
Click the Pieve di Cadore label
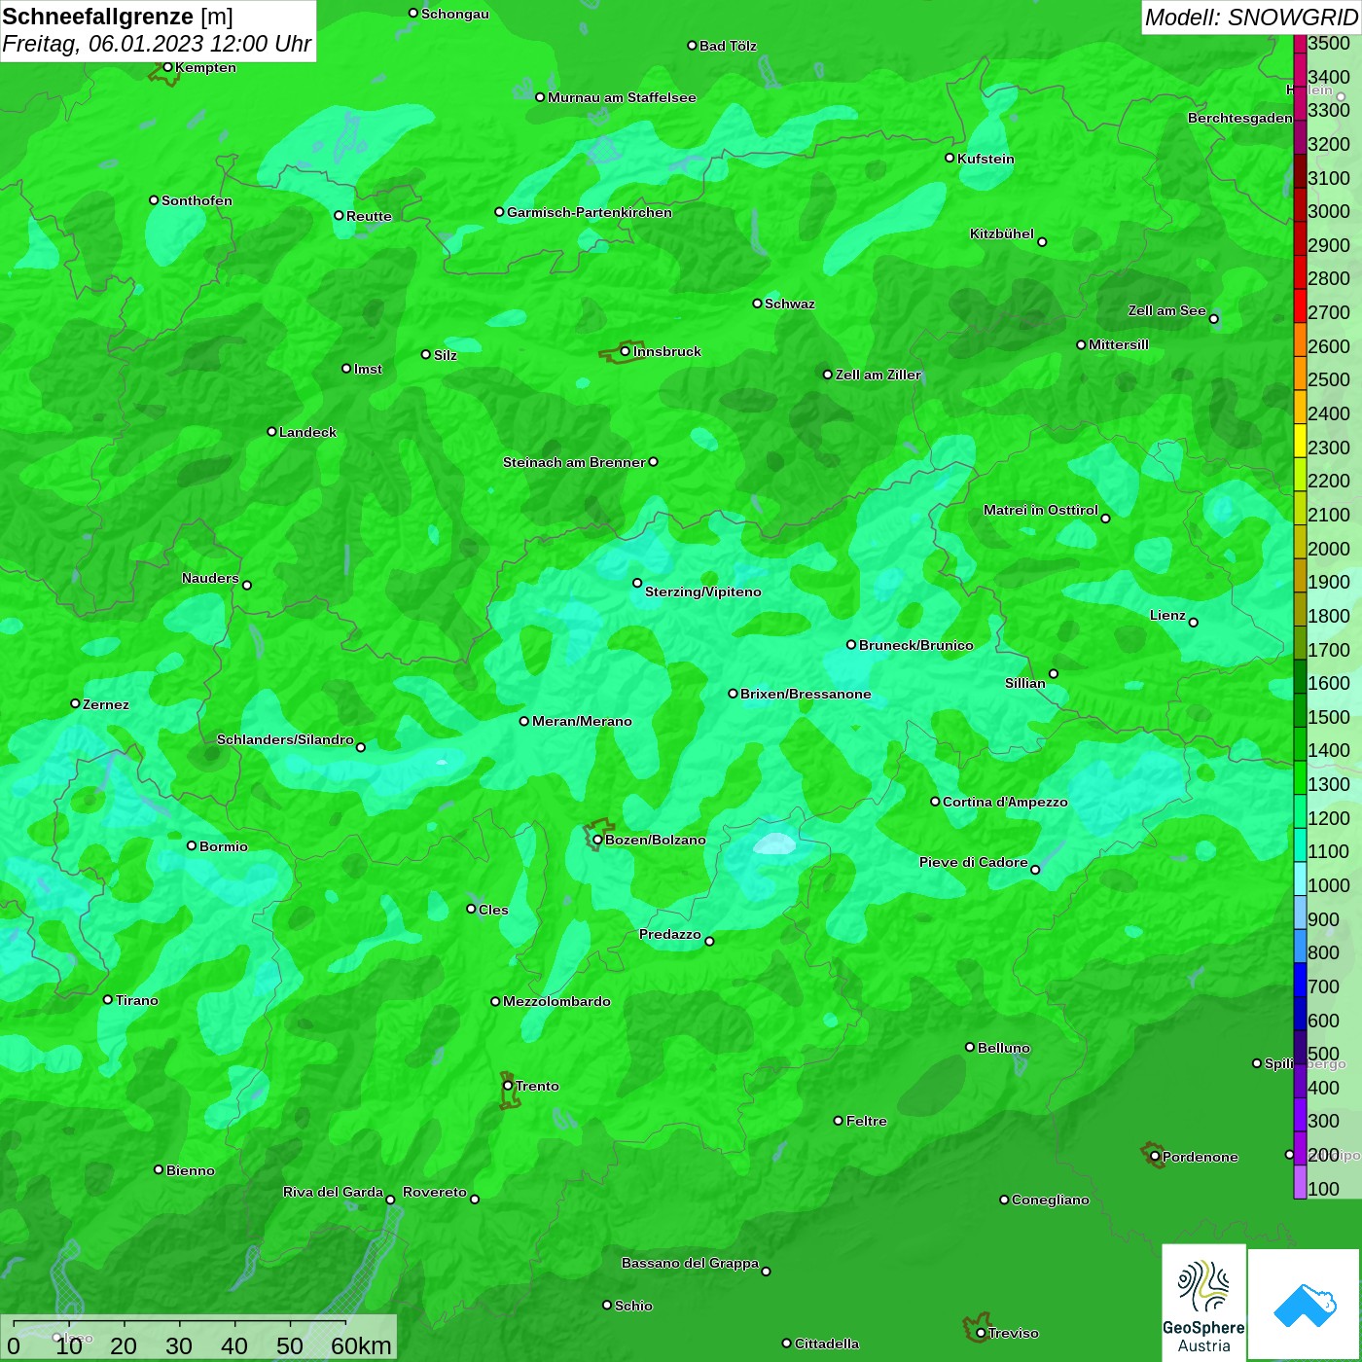[974, 862]
